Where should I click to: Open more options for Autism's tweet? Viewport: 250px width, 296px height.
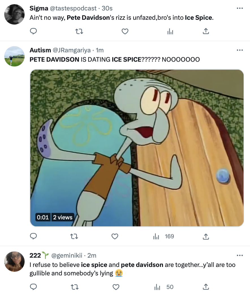click(240, 50)
